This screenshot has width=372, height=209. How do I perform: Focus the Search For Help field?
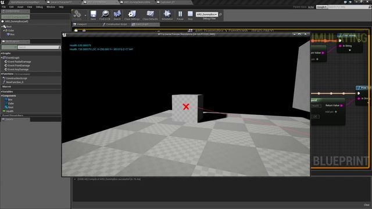(x=348, y=7)
